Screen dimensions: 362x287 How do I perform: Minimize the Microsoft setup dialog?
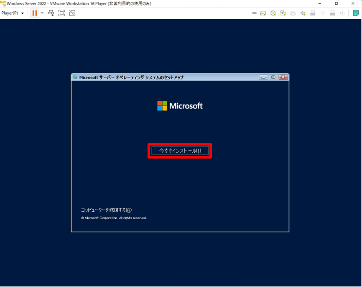click(x=263, y=77)
